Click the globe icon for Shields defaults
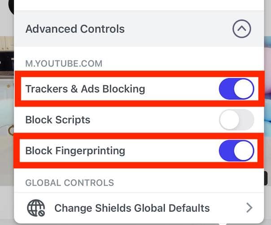Image resolution: width=271 pixels, height=225 pixels. 36,208
